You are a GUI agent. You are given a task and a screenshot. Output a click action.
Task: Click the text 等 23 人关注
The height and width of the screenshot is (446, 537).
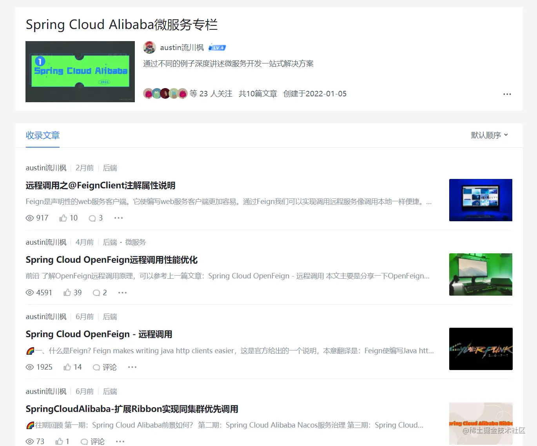click(x=211, y=94)
